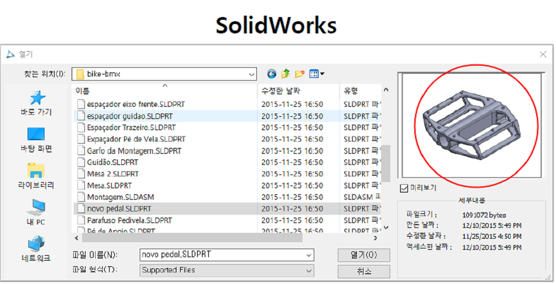The height and width of the screenshot is (284, 556).
Task: Open This PC (내 PC) shortcut
Action: point(36,212)
